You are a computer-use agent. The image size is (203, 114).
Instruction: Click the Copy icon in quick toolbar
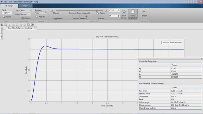pyautogui.click(x=13, y=25)
